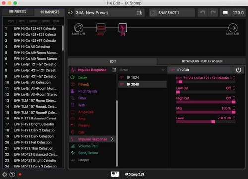Click the HX Stomp device icon

pyautogui.click(x=115, y=174)
